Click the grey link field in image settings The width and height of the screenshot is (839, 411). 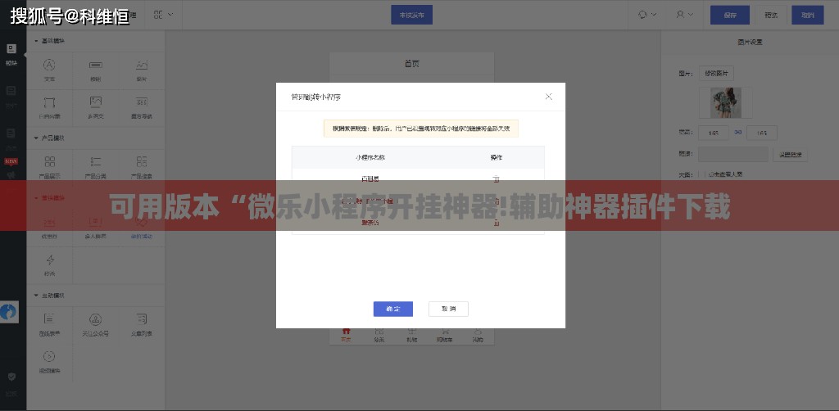pos(733,155)
